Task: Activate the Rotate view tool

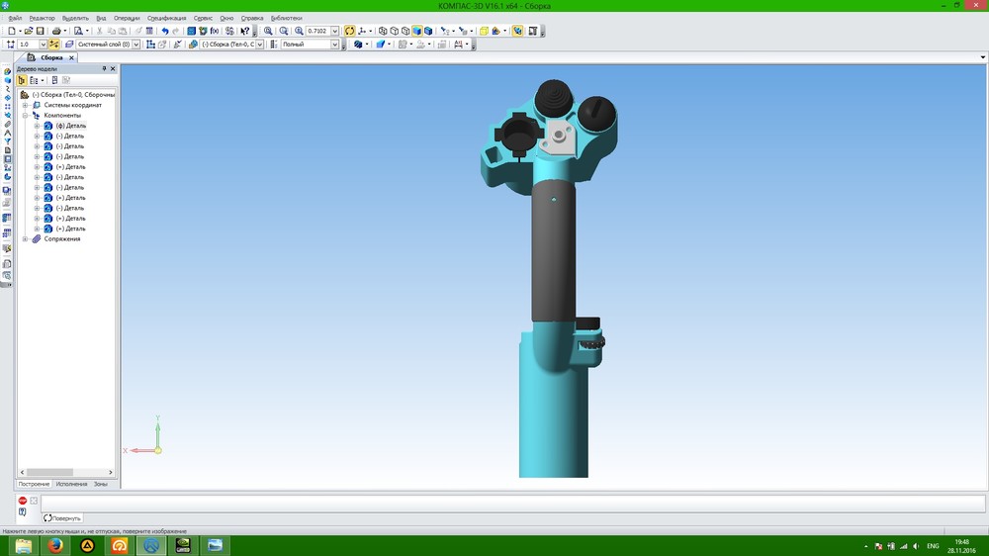Action: click(x=349, y=31)
